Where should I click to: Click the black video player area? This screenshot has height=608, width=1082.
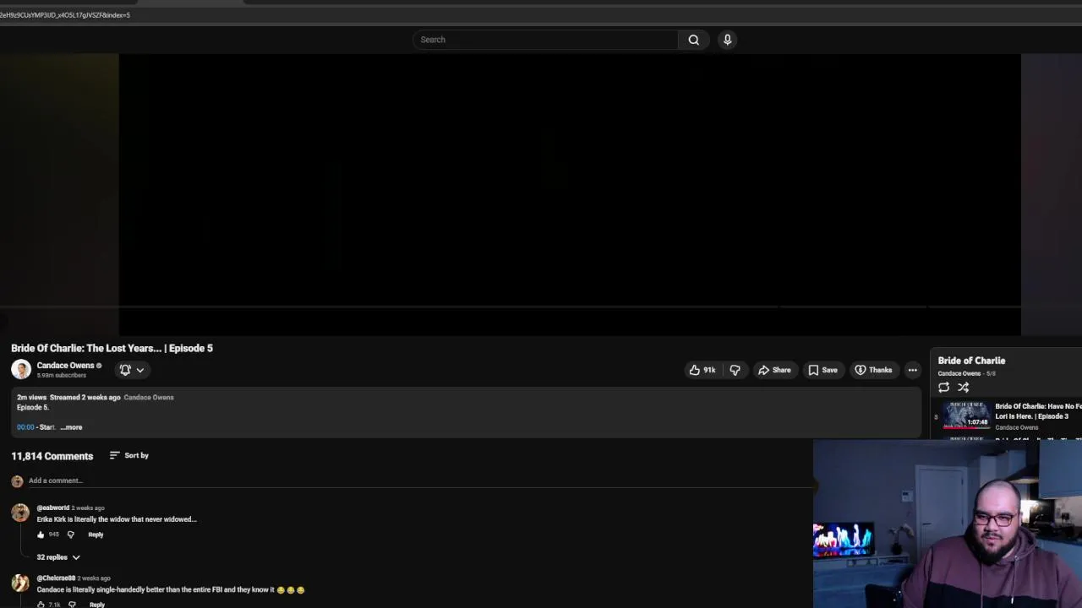570,194
